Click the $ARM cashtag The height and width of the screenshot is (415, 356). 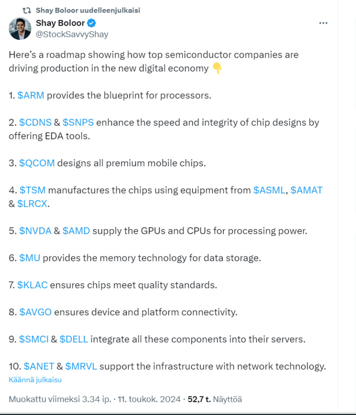(31, 95)
